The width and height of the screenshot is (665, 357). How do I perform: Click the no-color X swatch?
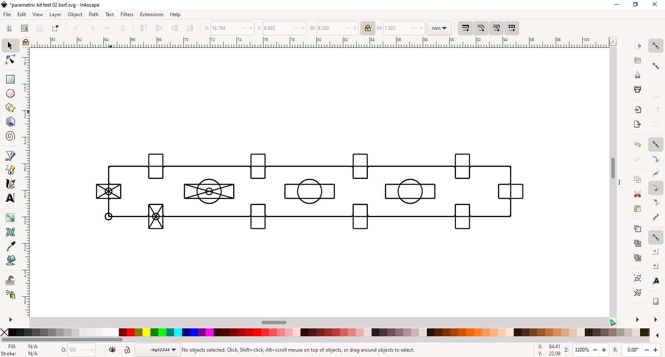click(4, 333)
